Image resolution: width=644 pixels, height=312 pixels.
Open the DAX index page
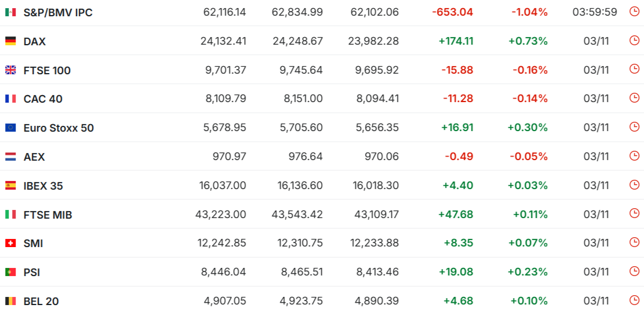35,42
